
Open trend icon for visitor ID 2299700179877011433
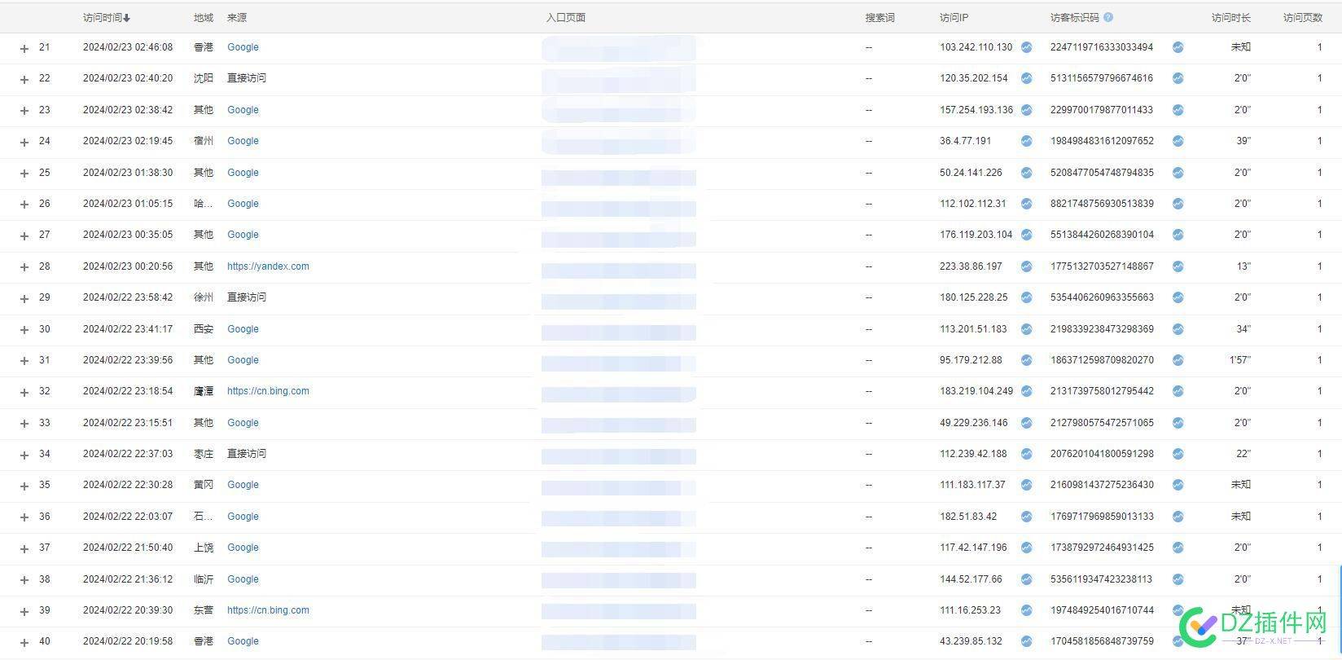click(1178, 110)
